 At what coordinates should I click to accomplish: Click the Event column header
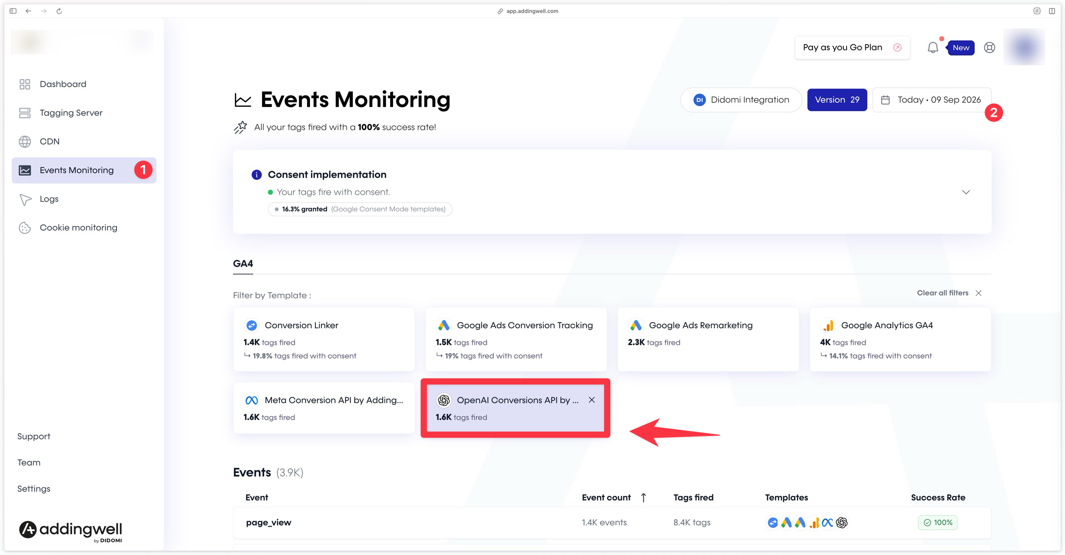pyautogui.click(x=257, y=498)
